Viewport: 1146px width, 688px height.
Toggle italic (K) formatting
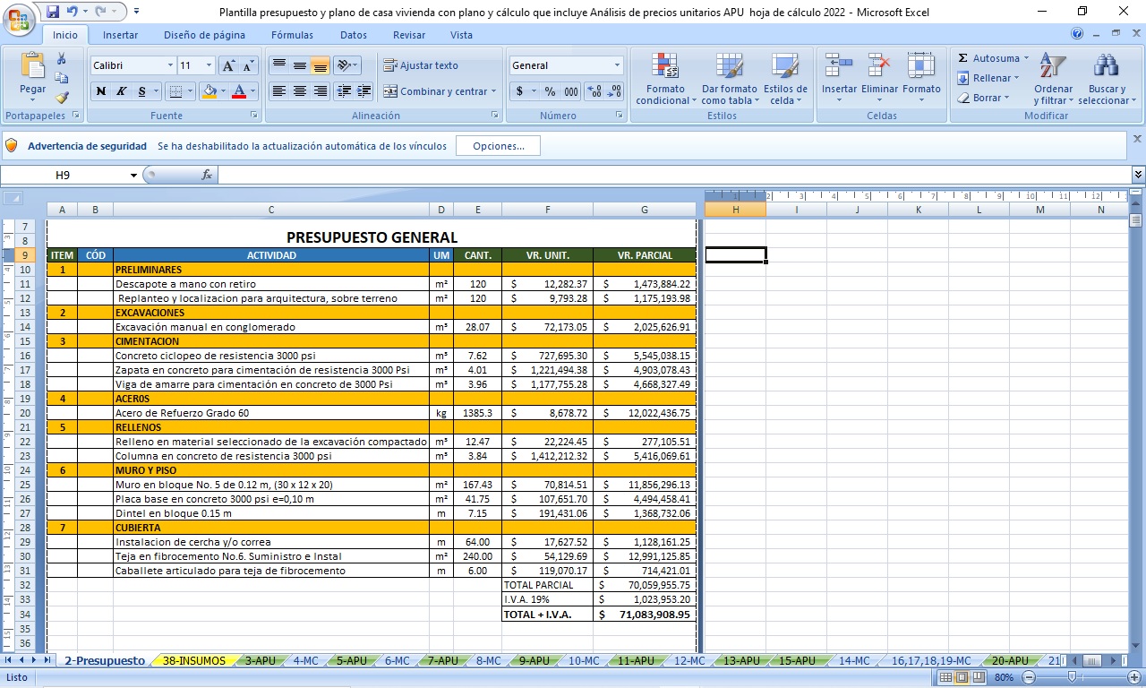[x=121, y=91]
